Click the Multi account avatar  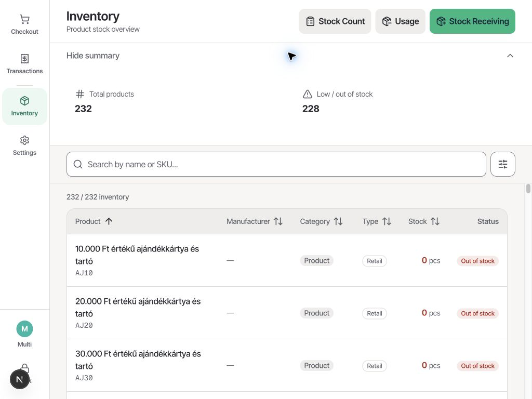point(24,329)
